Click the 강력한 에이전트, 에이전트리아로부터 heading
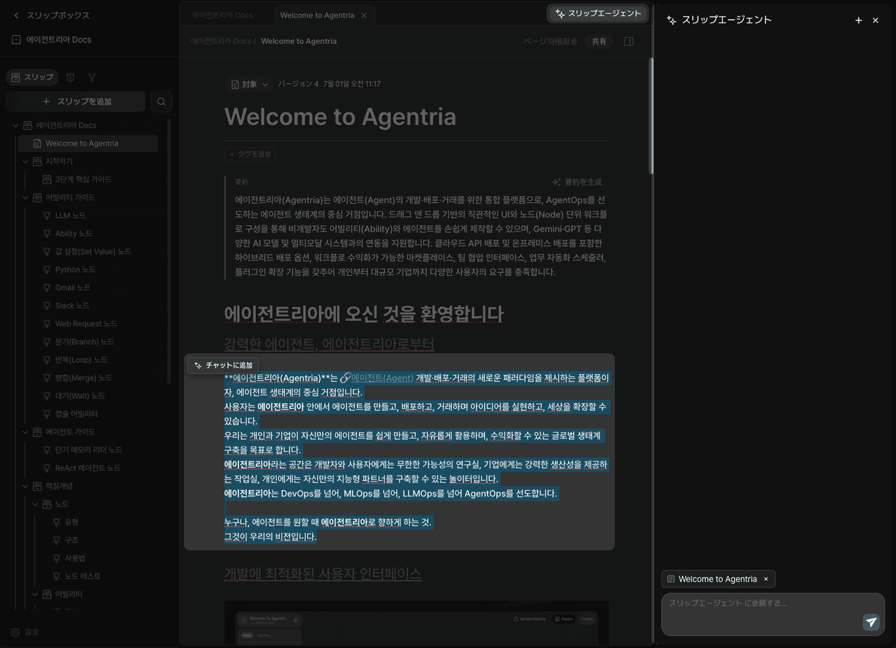 tap(329, 344)
